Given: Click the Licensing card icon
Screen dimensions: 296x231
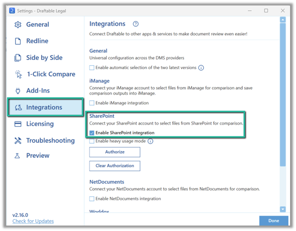Looking at the screenshot, I should (x=18, y=124).
